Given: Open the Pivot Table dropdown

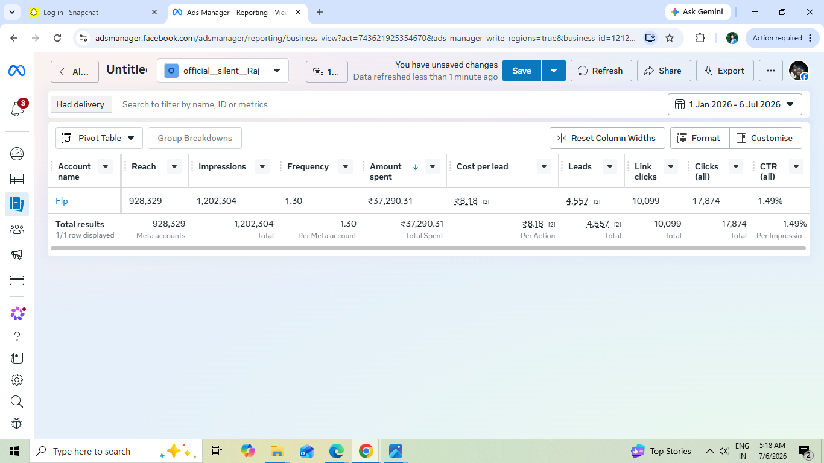Looking at the screenshot, I should [99, 138].
